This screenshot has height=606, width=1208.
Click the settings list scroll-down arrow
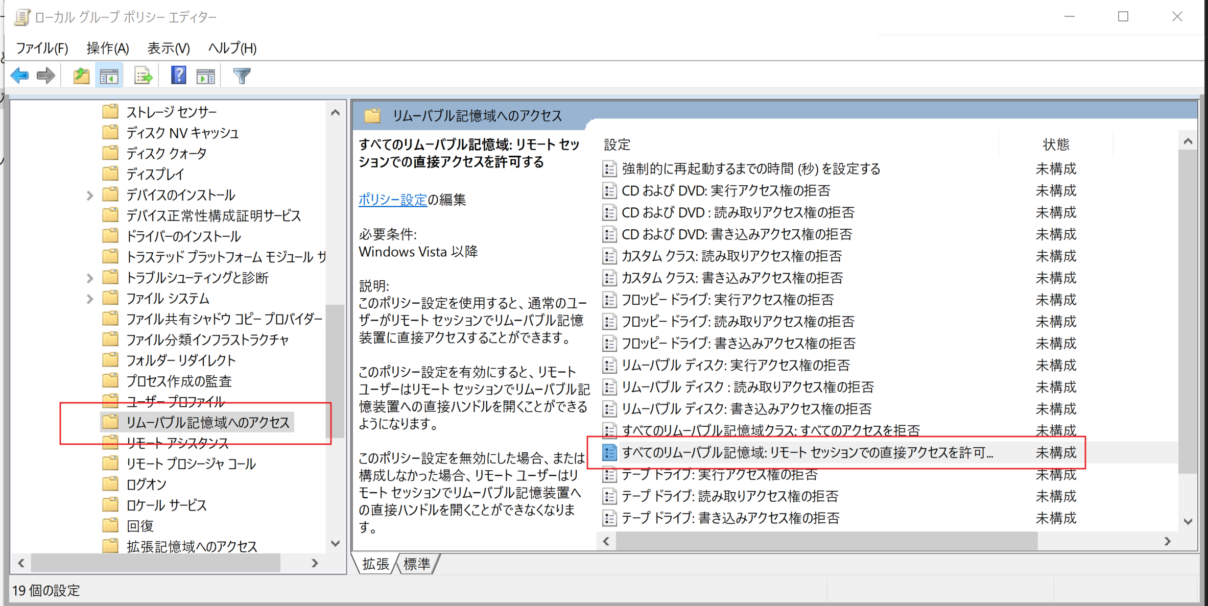1188,522
